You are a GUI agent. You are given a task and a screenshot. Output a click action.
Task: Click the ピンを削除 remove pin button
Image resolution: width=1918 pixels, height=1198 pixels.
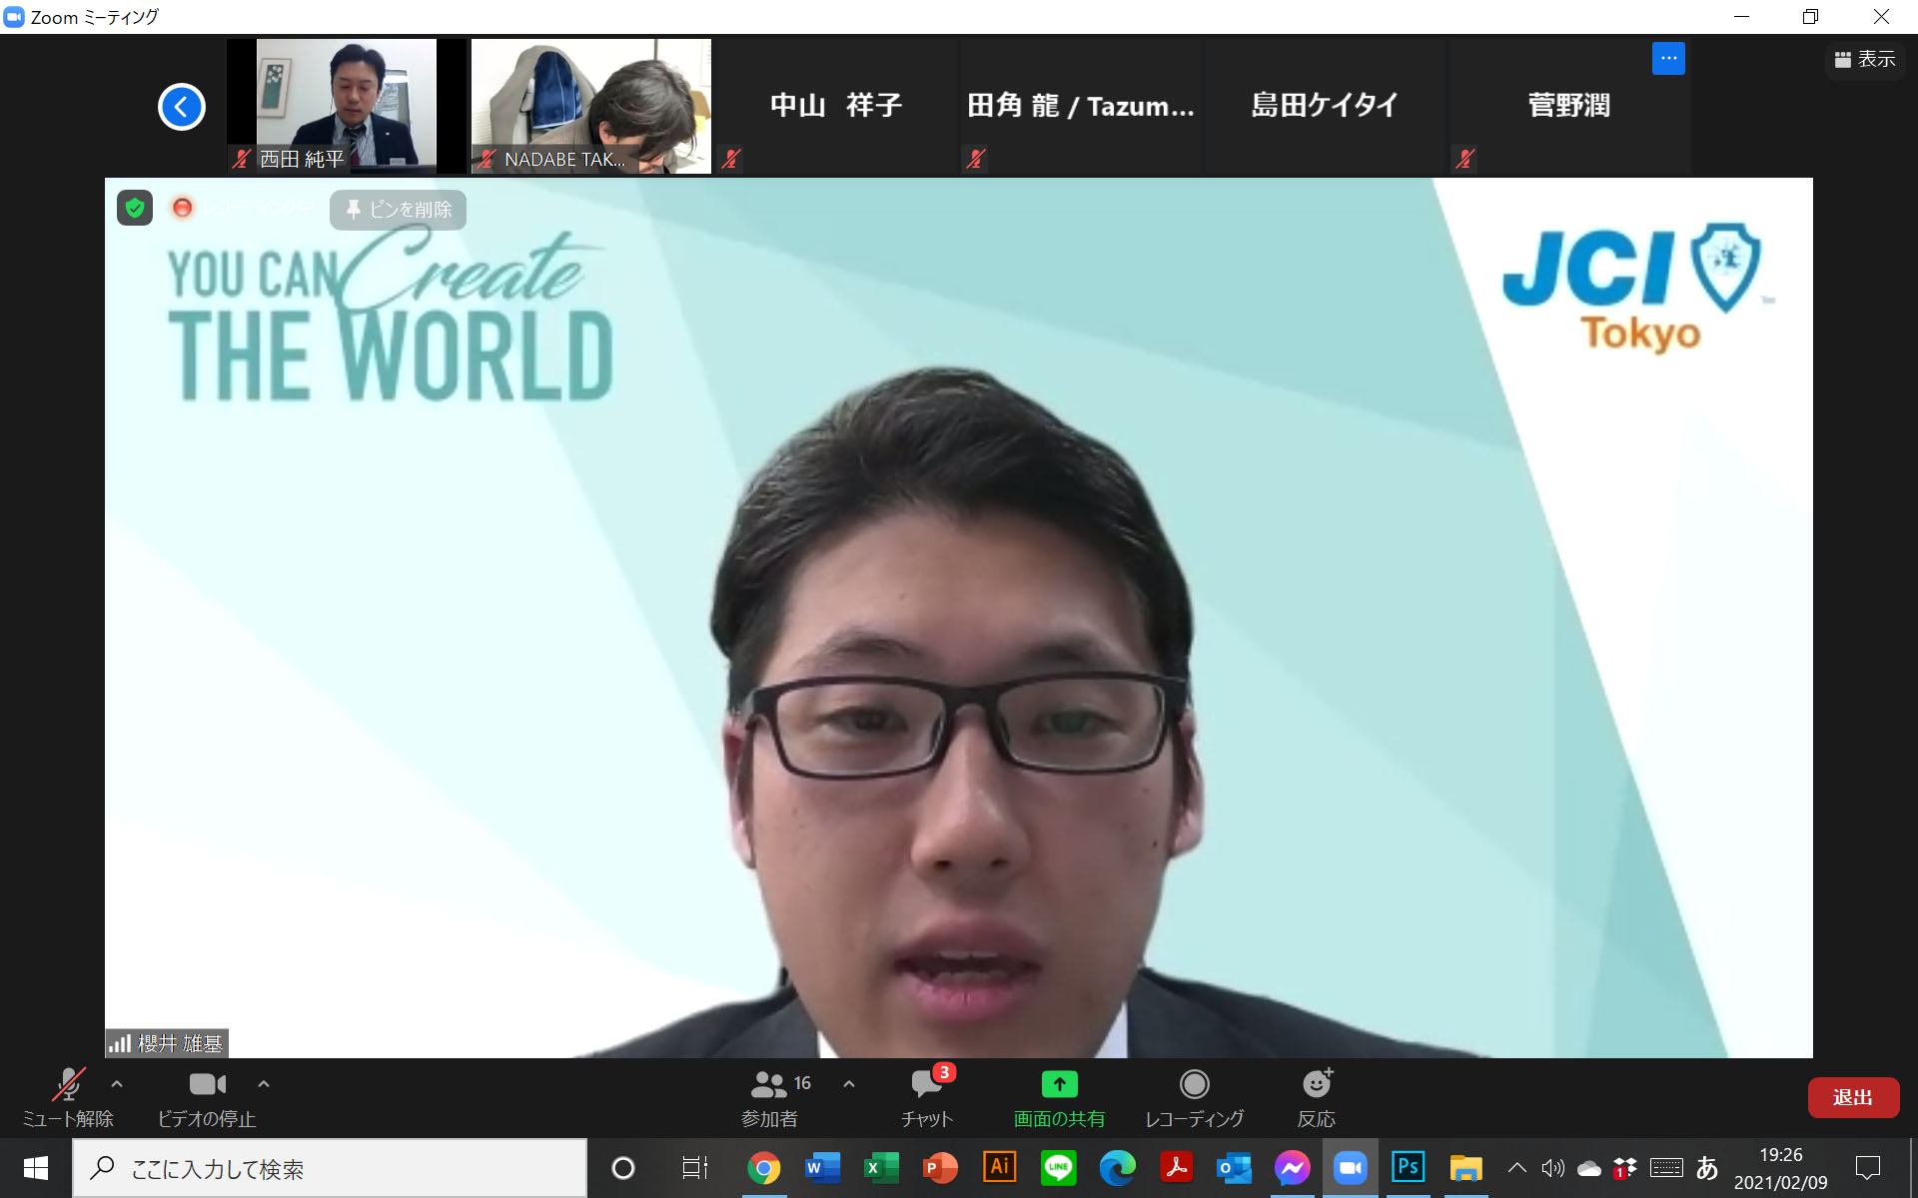pos(399,210)
